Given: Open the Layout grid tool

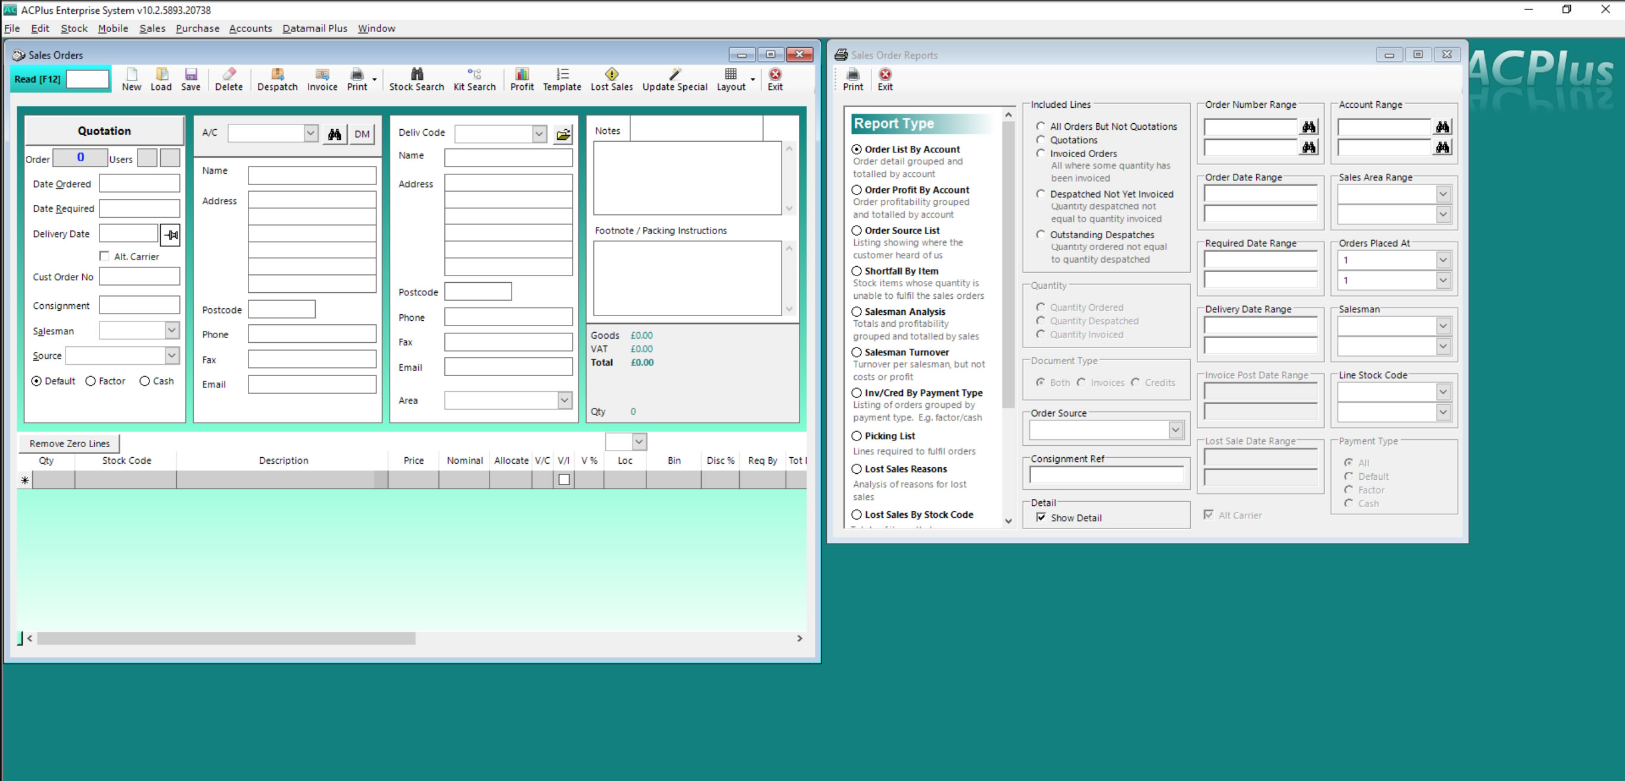Looking at the screenshot, I should click(x=730, y=79).
